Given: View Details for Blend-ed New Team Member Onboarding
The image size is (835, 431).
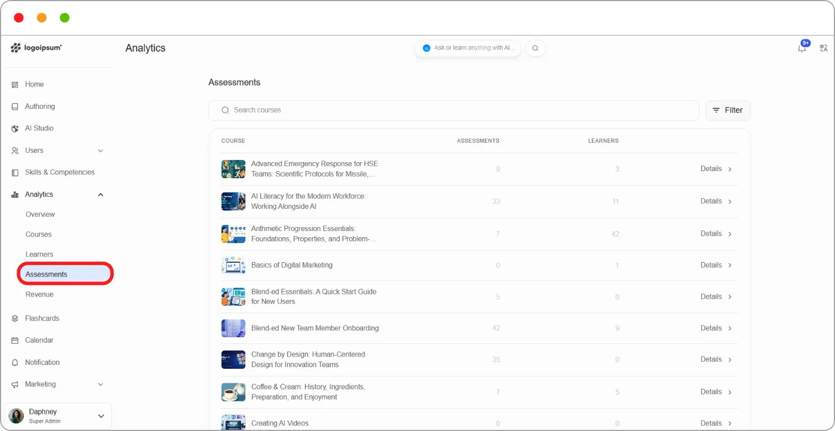Looking at the screenshot, I should 716,328.
